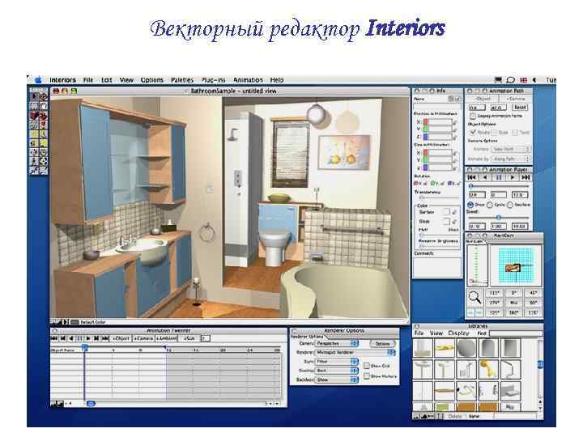Click +Sun button in Animation Tweener
Screen dimensions: 583x437
pyautogui.click(x=189, y=338)
